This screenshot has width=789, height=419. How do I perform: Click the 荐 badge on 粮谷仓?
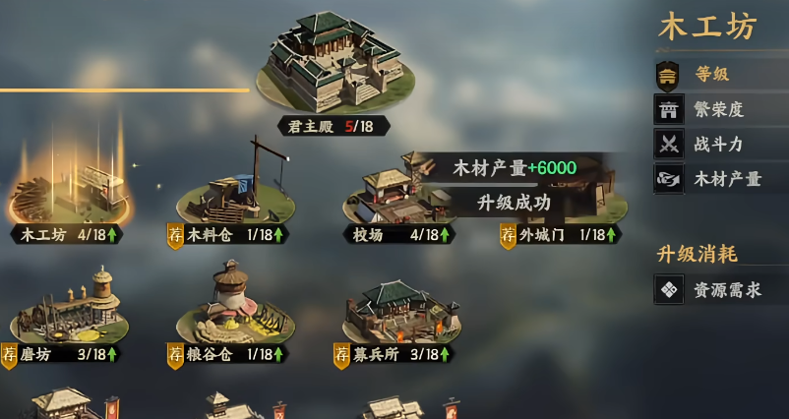coord(175,356)
